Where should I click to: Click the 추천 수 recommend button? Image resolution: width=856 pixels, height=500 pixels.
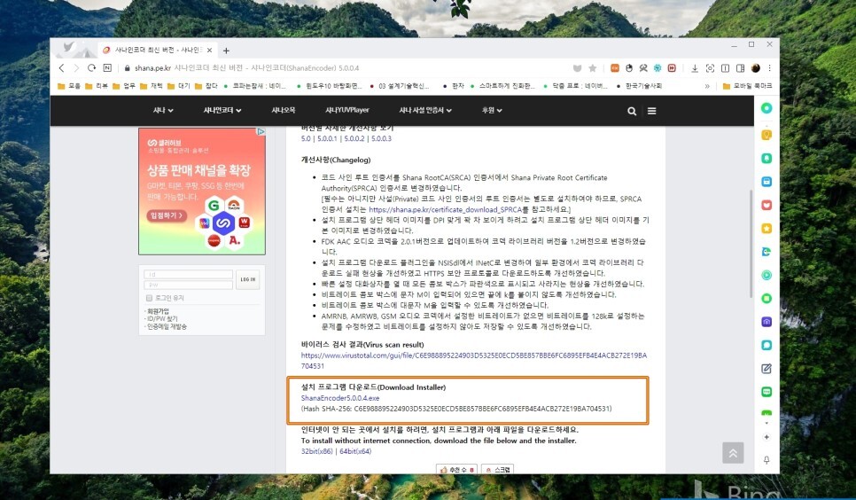[457, 469]
